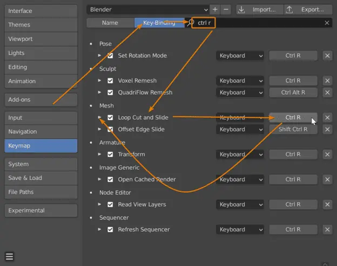Uncheck the Transform keymap checkbox

[110, 154]
